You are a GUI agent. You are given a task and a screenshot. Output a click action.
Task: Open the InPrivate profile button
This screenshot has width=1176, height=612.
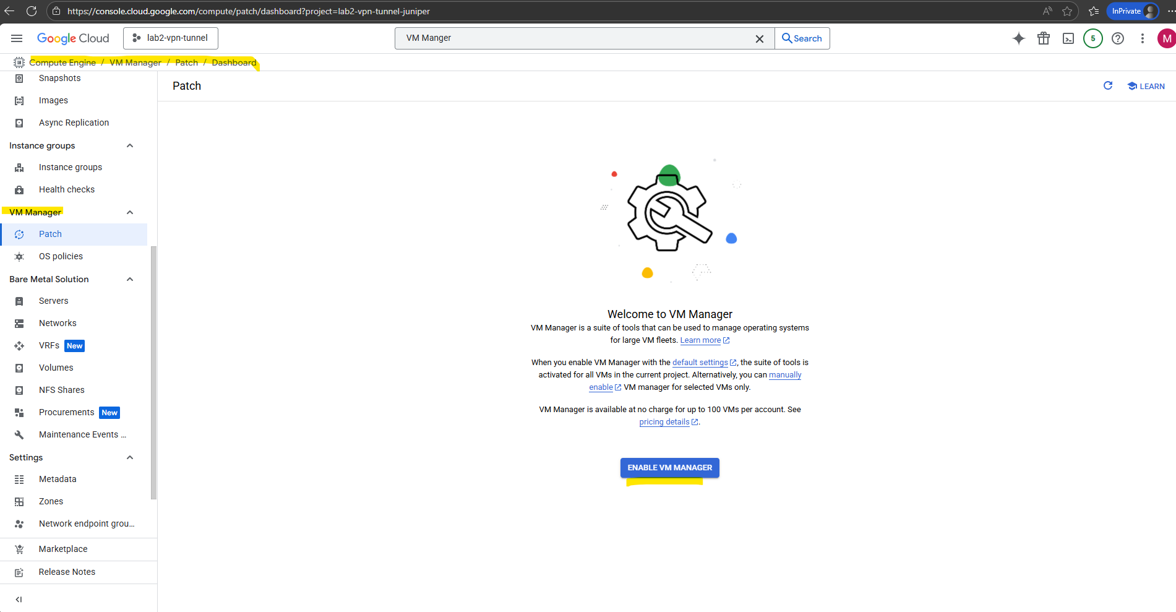(1133, 11)
